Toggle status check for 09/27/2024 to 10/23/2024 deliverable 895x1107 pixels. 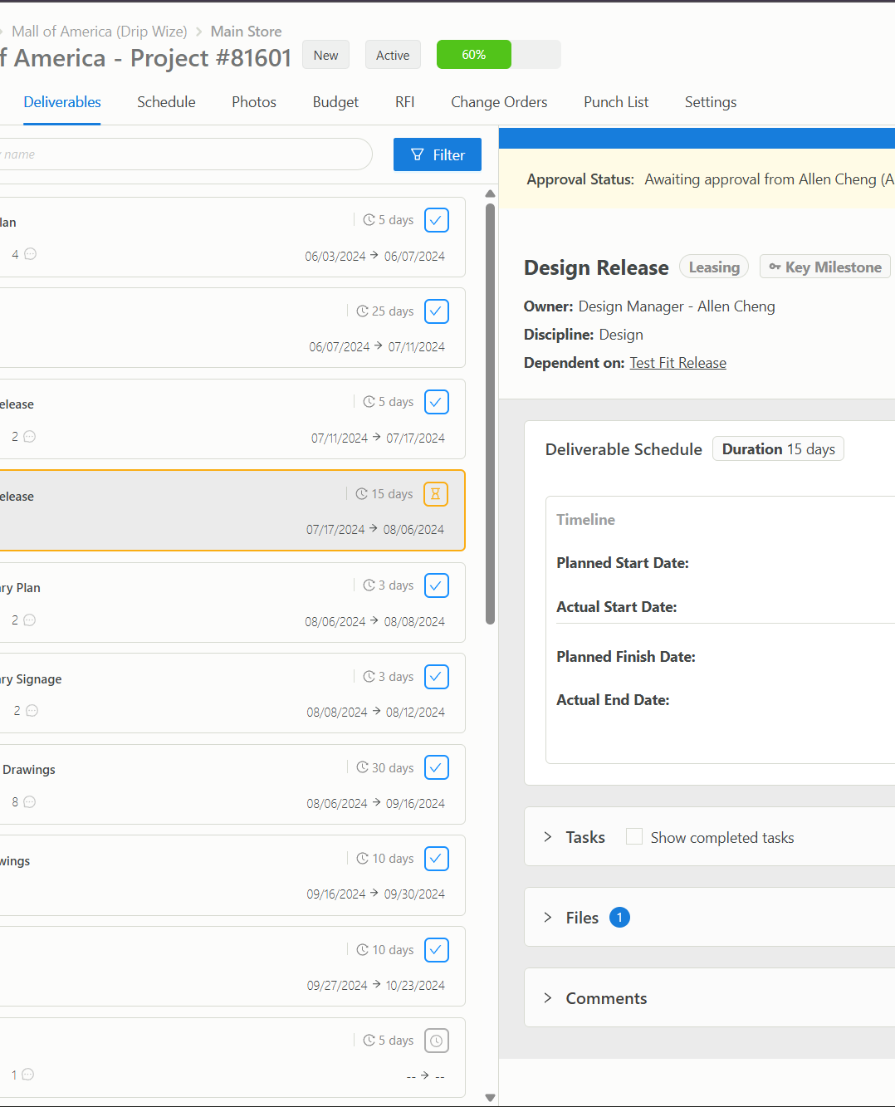pyautogui.click(x=437, y=950)
